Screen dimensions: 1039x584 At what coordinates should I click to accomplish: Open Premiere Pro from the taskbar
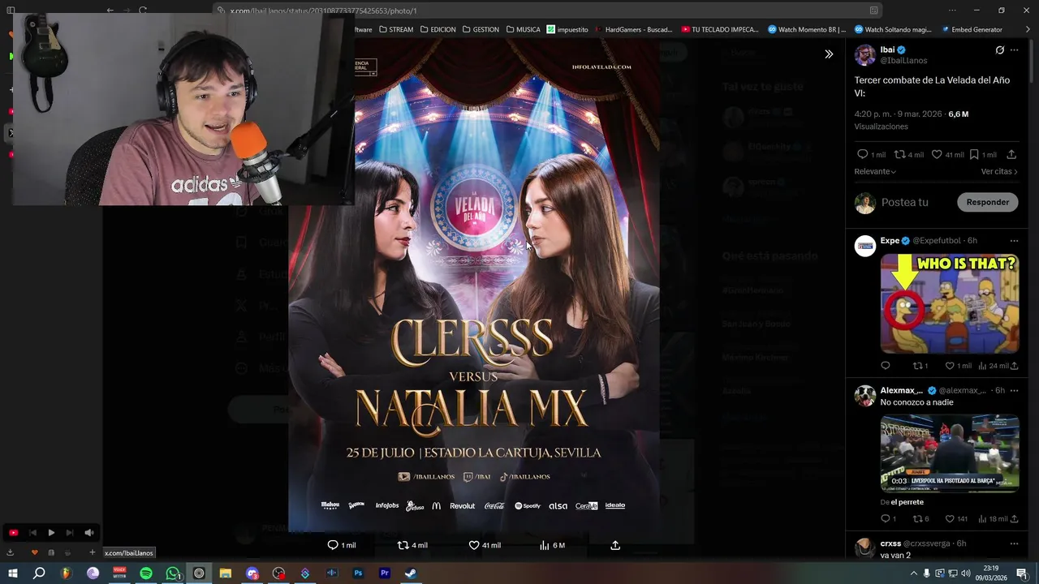385,573
